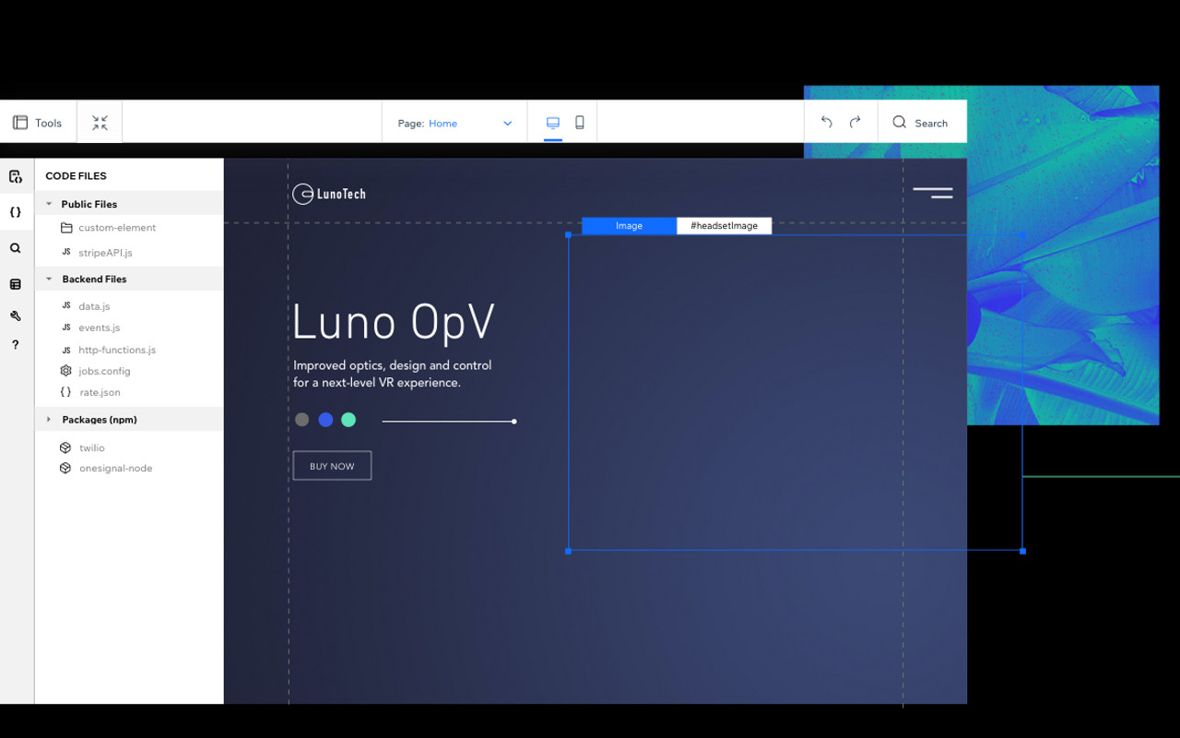Click the blue Image label tab
Viewport: 1180px width, 738px height.
(x=629, y=226)
